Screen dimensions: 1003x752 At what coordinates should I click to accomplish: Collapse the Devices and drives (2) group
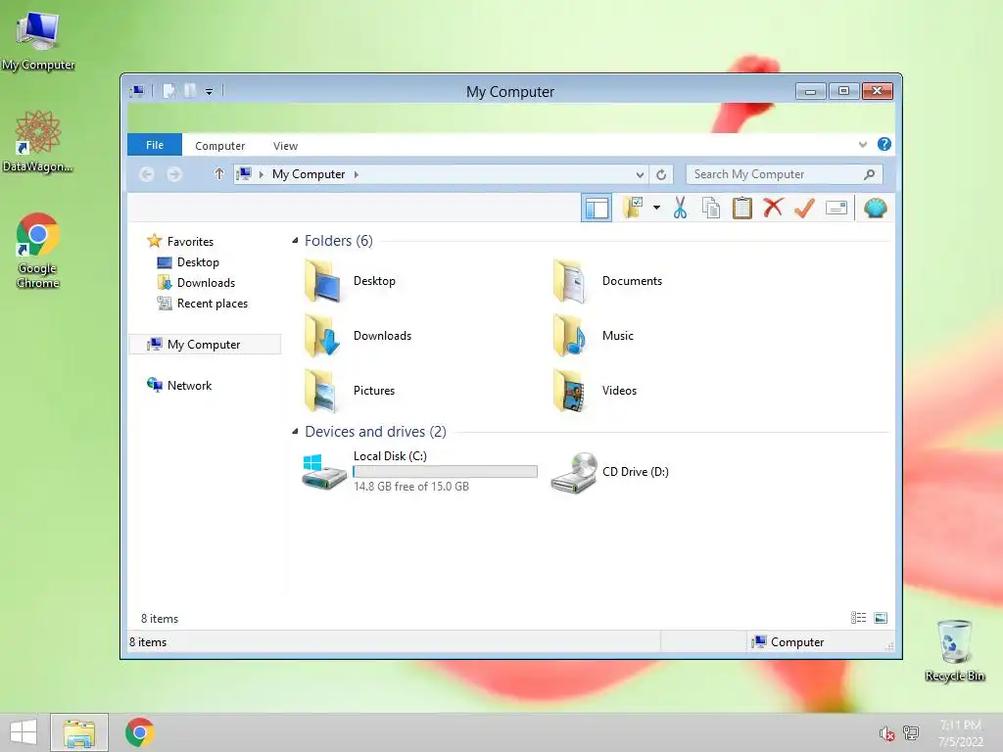point(295,432)
